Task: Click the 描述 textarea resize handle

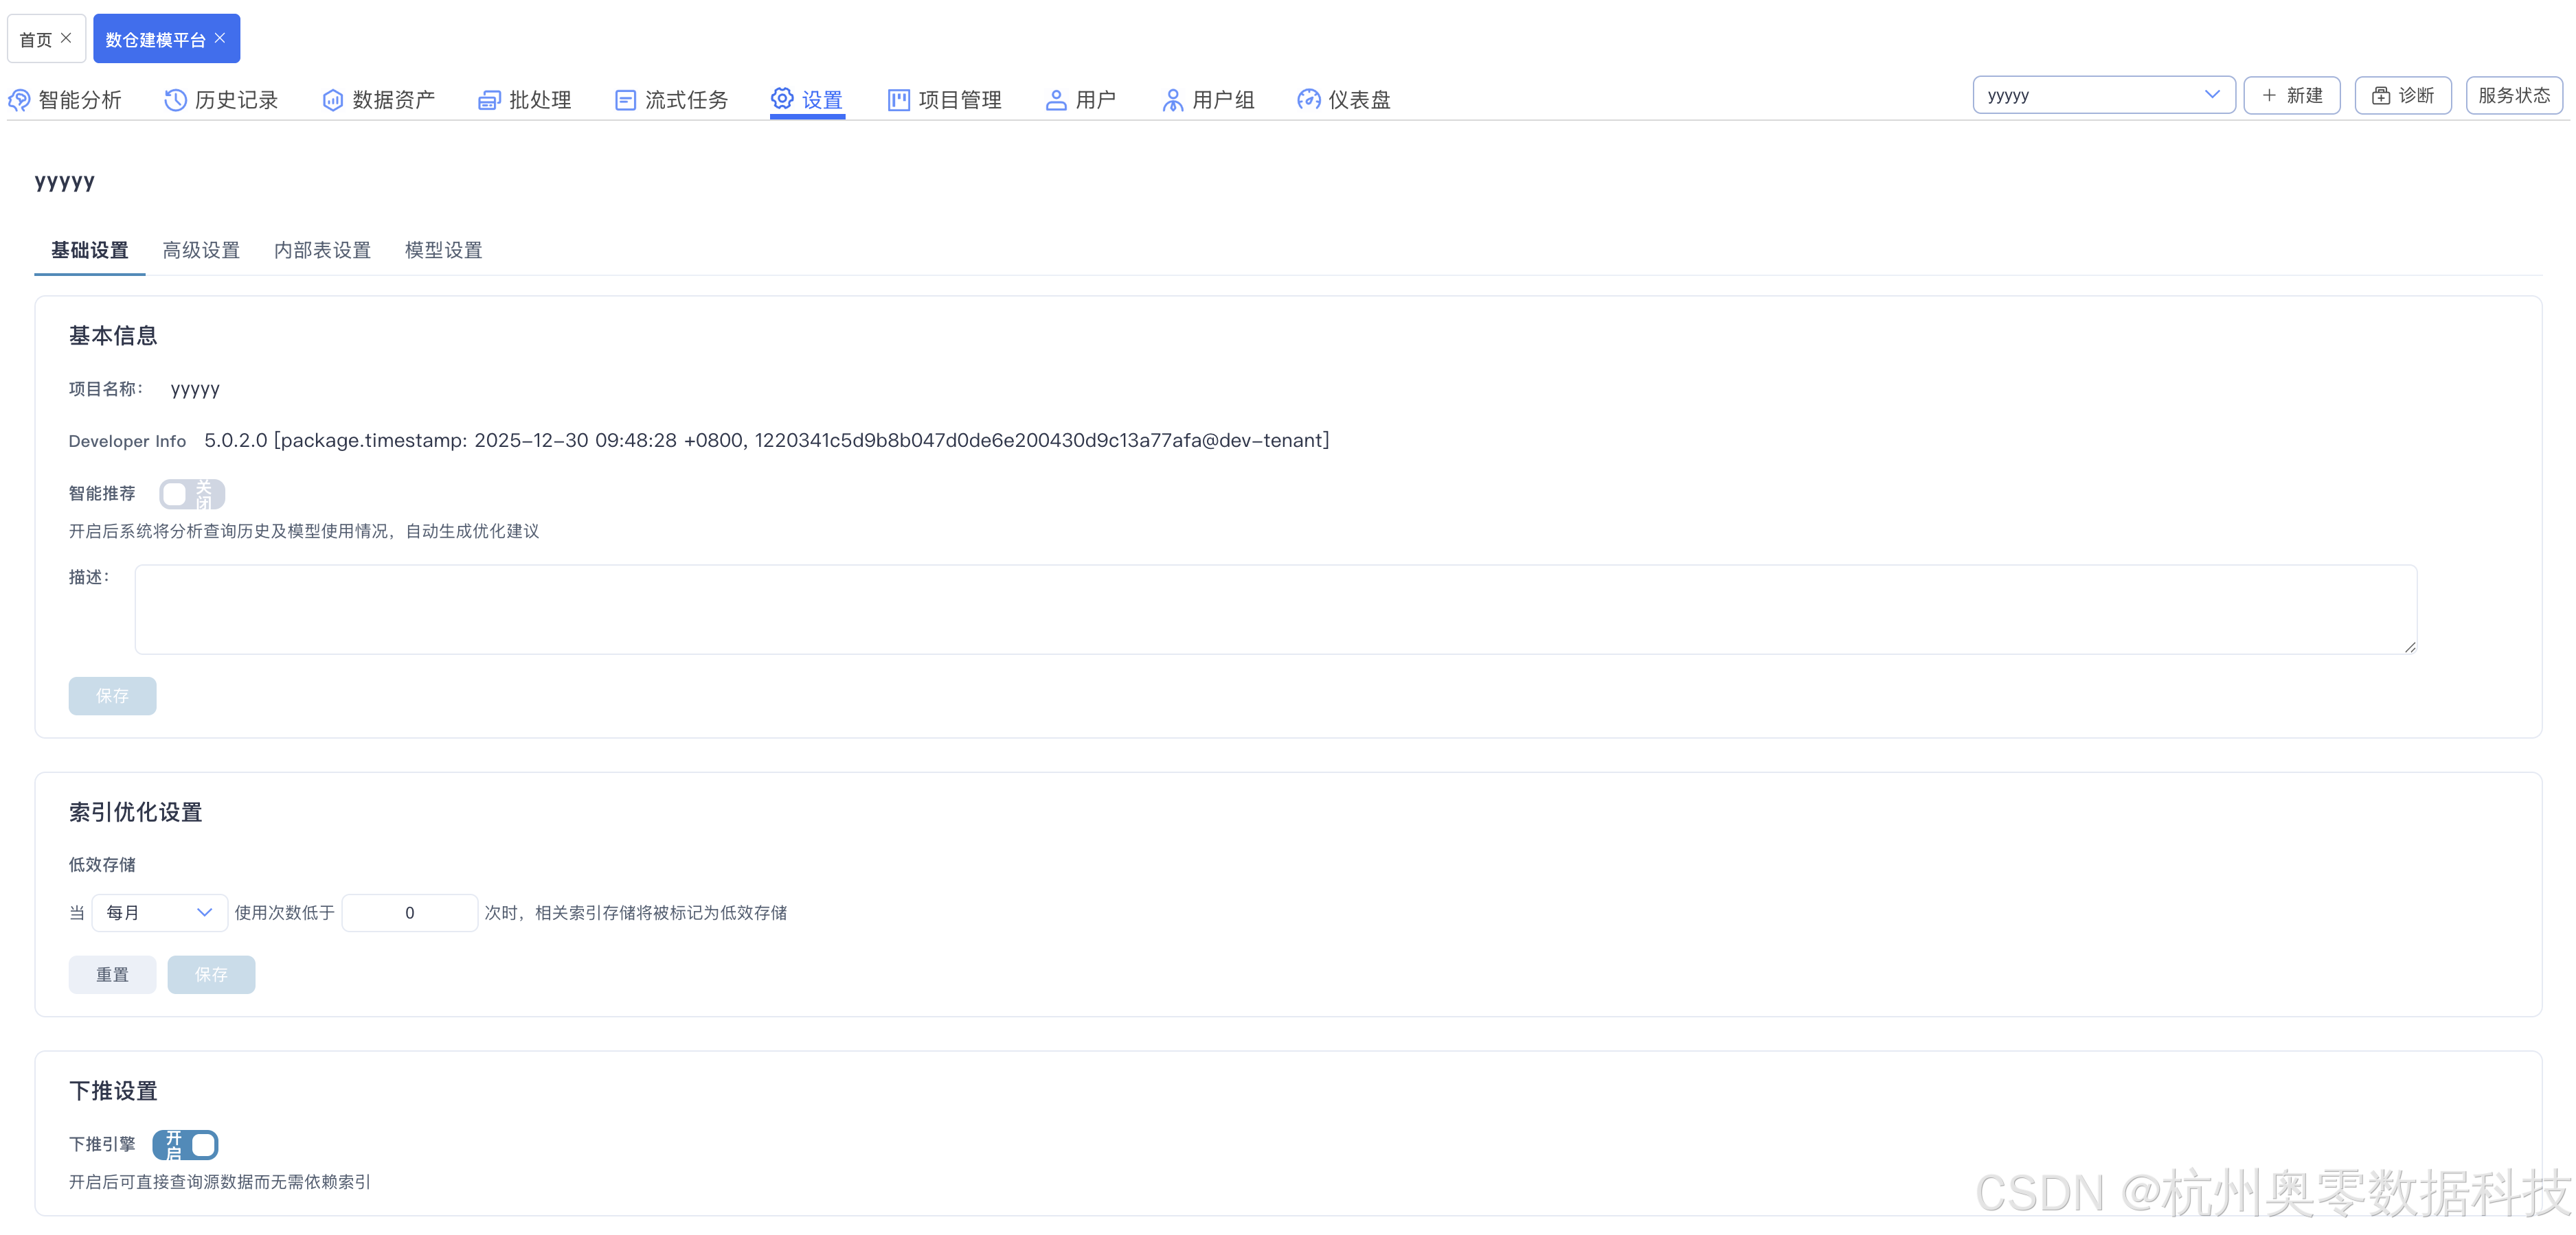Action: click(x=2409, y=647)
